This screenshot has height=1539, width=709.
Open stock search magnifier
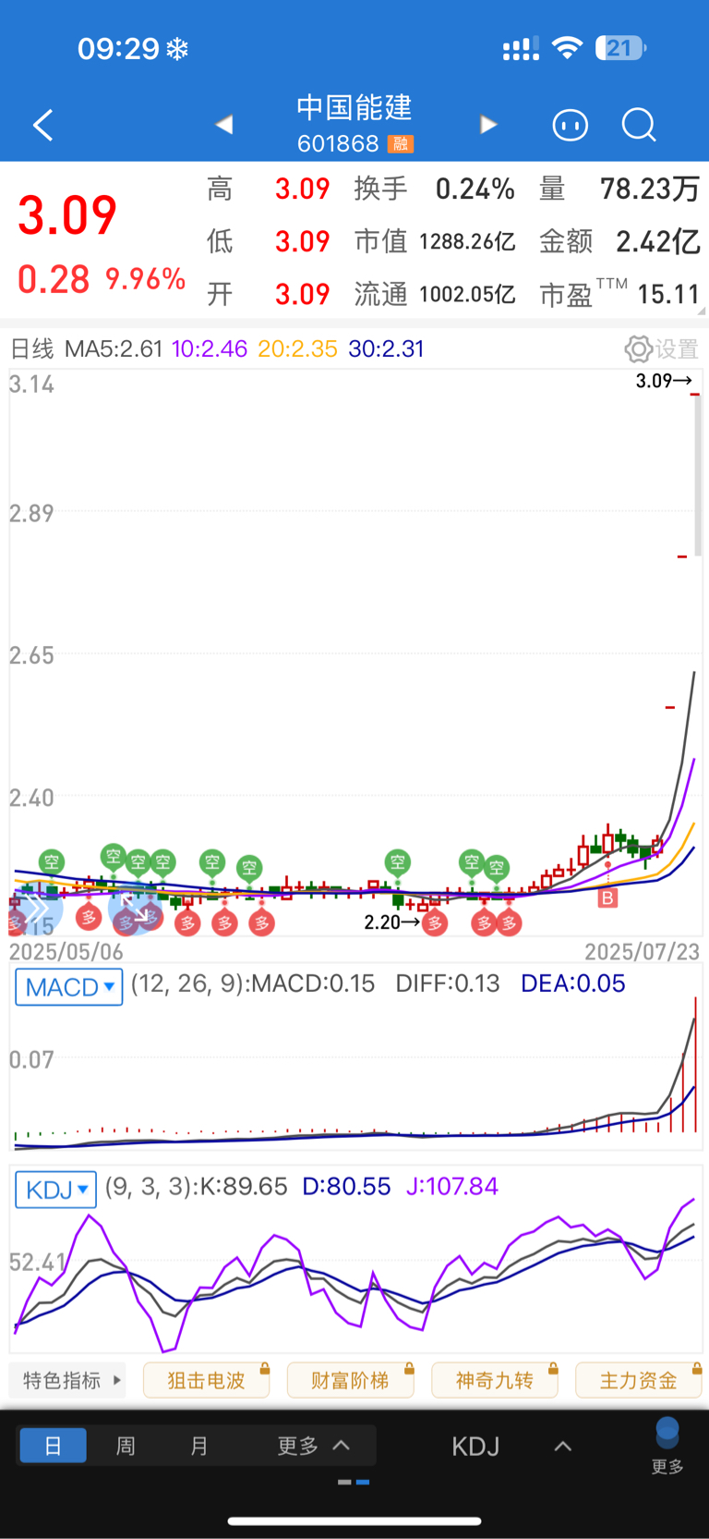point(638,125)
